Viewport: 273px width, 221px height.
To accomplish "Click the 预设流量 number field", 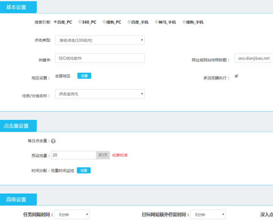I will pyautogui.click(x=74, y=155).
